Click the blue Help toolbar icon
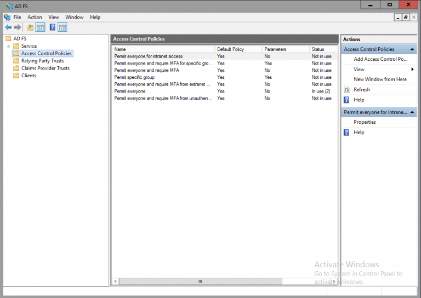The height and width of the screenshot is (298, 421). click(x=53, y=27)
